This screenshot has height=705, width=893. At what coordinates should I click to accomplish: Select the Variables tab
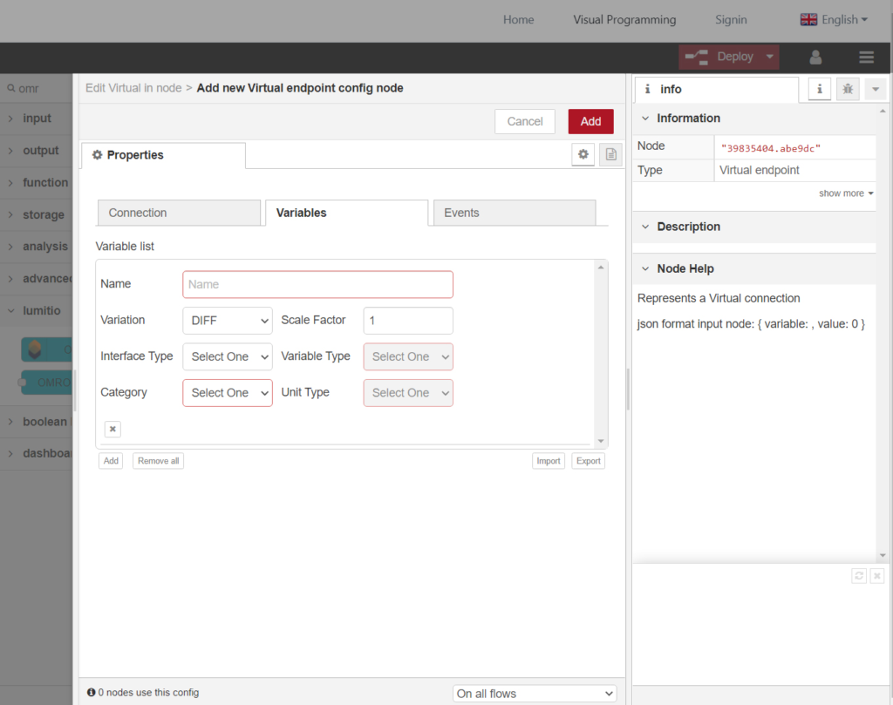(x=346, y=213)
